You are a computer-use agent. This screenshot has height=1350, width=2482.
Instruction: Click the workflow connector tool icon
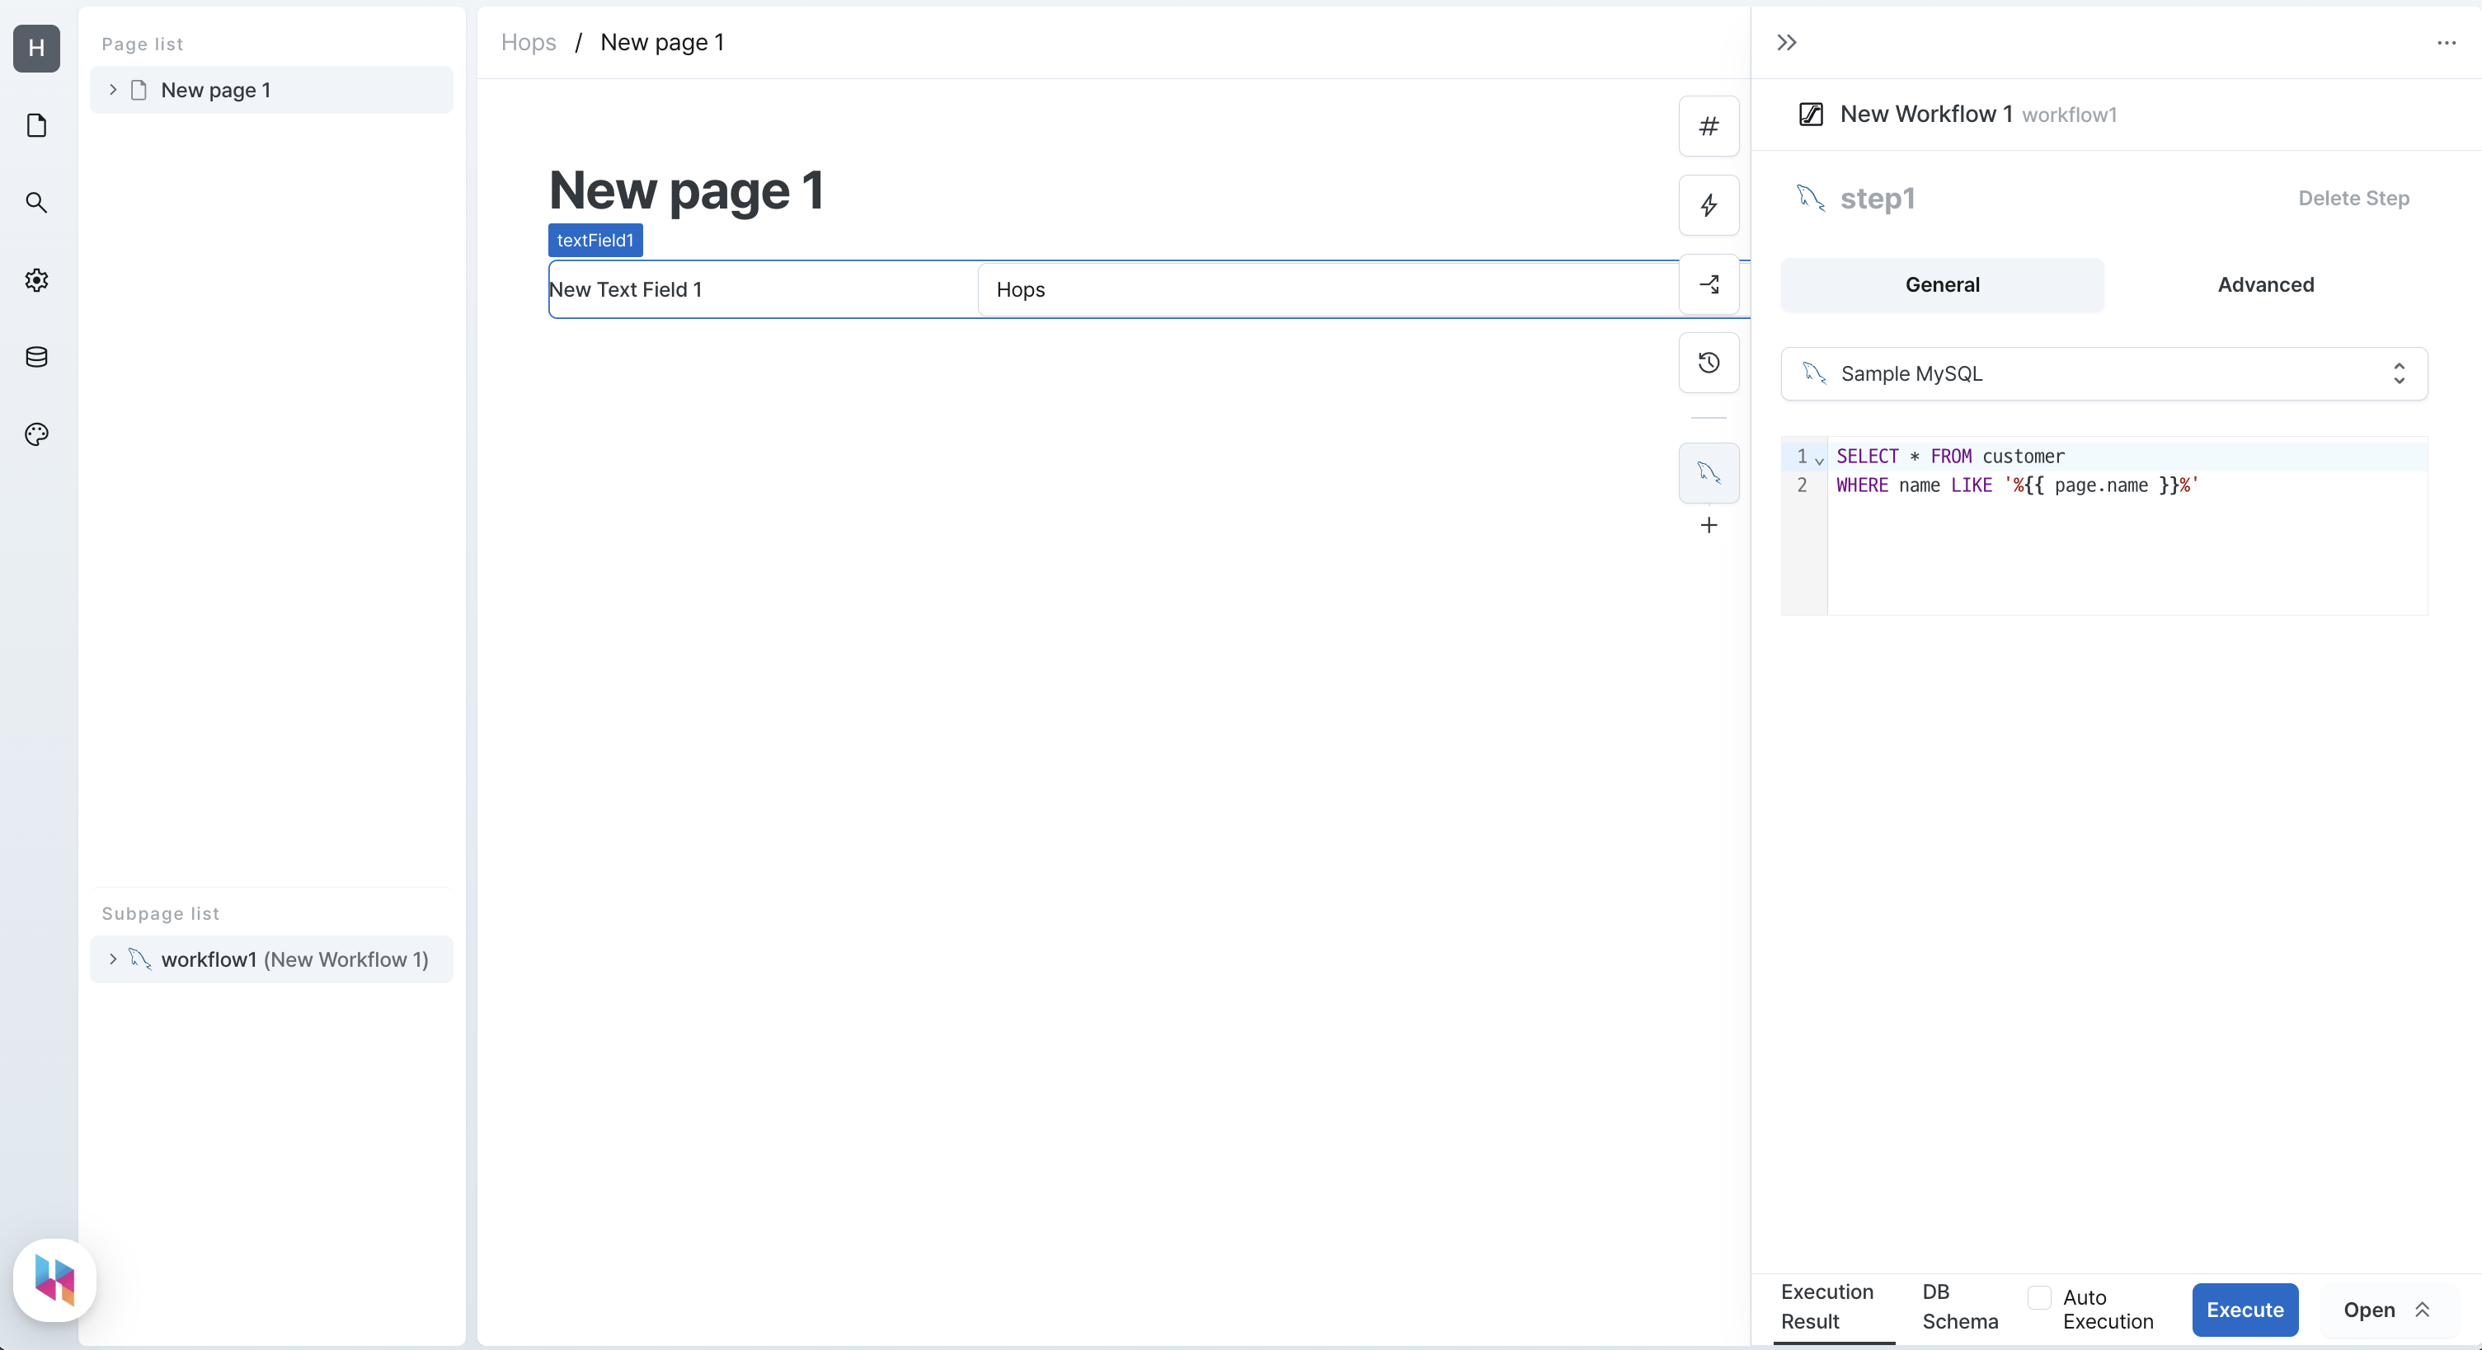[x=1709, y=284]
